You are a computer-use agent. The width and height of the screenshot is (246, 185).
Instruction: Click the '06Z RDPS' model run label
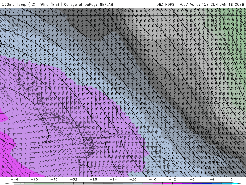point(165,4)
